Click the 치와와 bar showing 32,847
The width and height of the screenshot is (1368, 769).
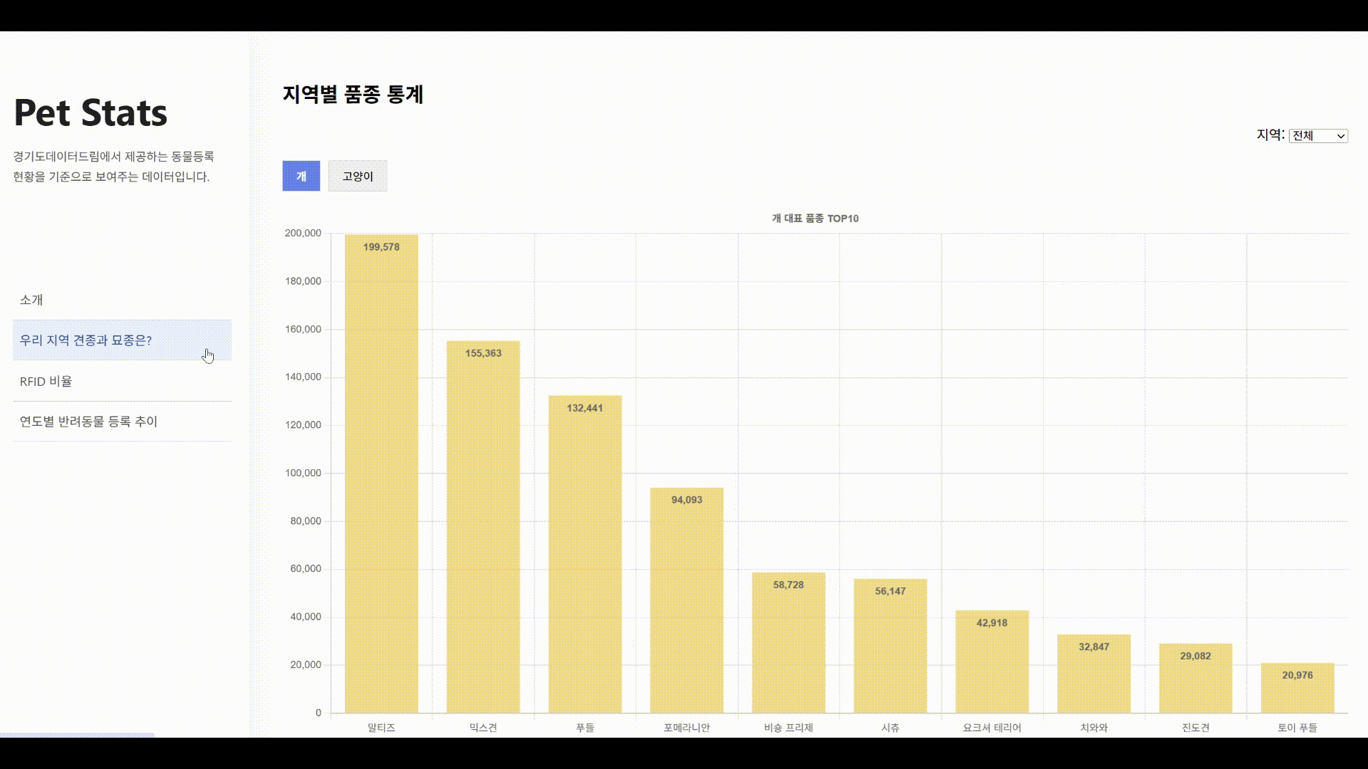pos(1094,674)
